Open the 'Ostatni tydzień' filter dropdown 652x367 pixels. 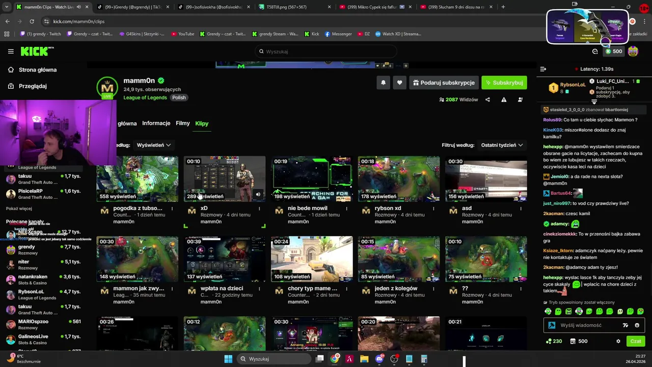[502, 145]
